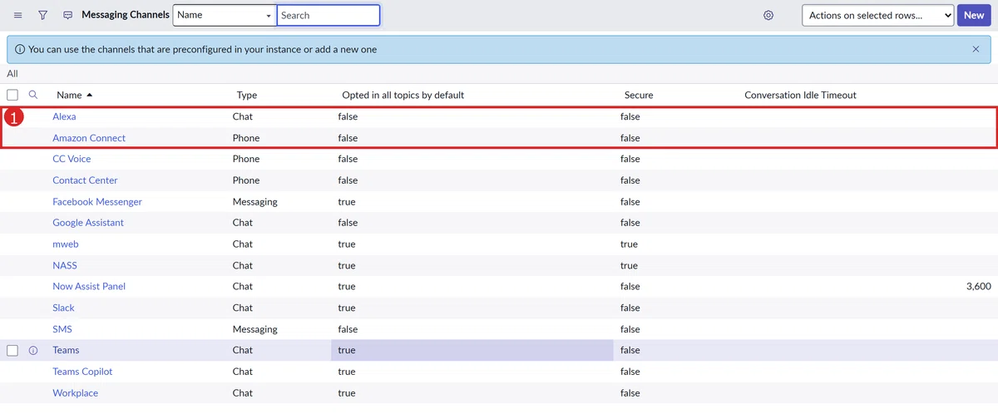The height and width of the screenshot is (414, 998).
Task: Open the Teams Copilot channel
Action: pyautogui.click(x=82, y=372)
